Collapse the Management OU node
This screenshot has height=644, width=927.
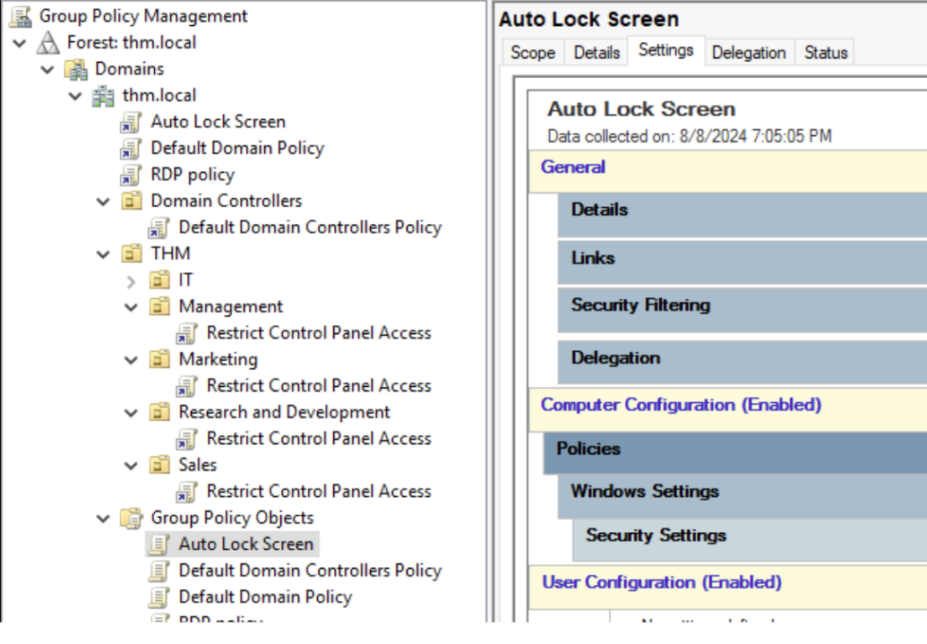[132, 307]
